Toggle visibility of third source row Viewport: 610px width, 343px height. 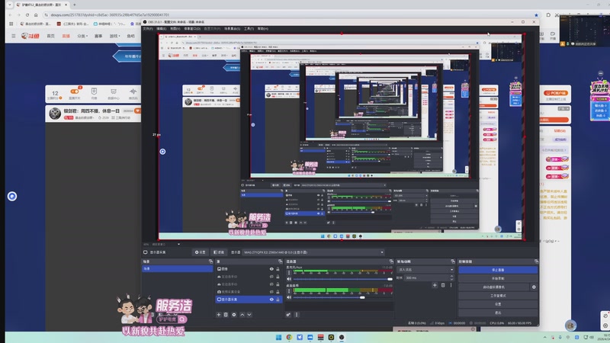click(x=271, y=284)
